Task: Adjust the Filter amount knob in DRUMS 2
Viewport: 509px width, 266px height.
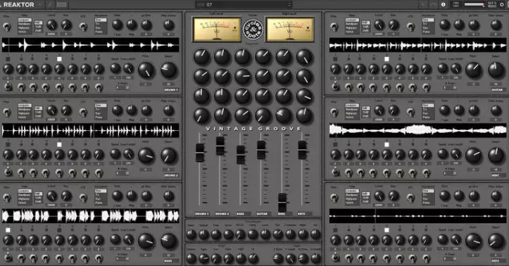Action: click(168, 110)
